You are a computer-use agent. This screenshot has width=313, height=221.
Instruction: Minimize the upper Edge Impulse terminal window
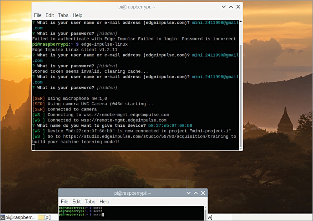click(223, 7)
